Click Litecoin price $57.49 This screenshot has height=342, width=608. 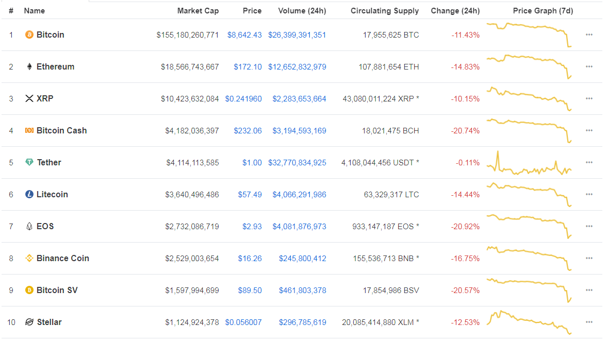coord(250,194)
